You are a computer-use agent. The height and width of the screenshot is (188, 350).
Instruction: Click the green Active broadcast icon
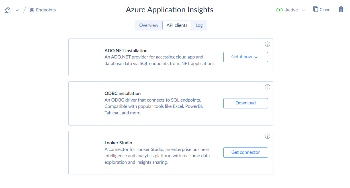[x=279, y=10]
